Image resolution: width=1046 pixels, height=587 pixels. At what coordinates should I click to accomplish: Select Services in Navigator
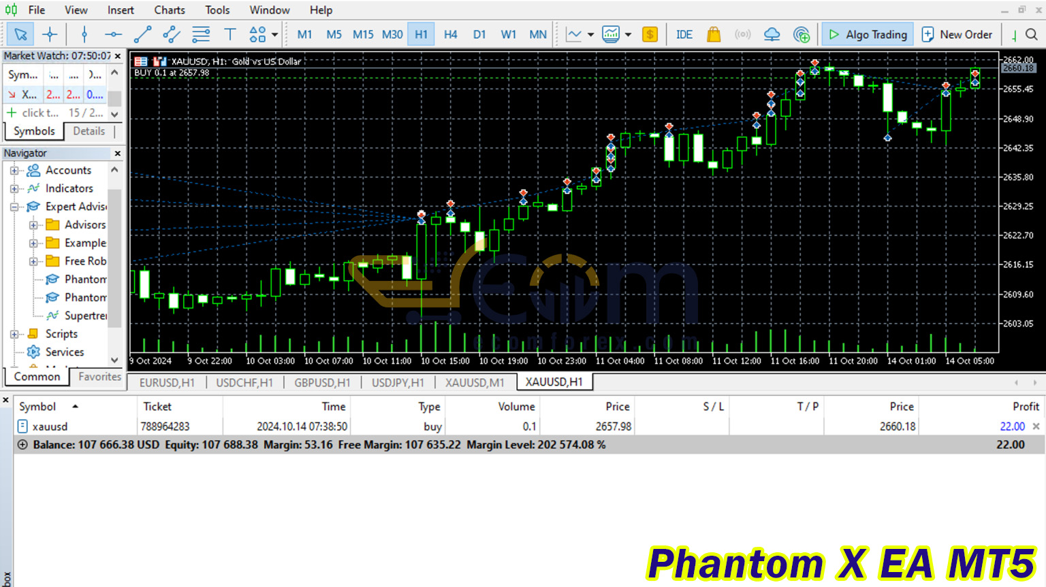(65, 352)
